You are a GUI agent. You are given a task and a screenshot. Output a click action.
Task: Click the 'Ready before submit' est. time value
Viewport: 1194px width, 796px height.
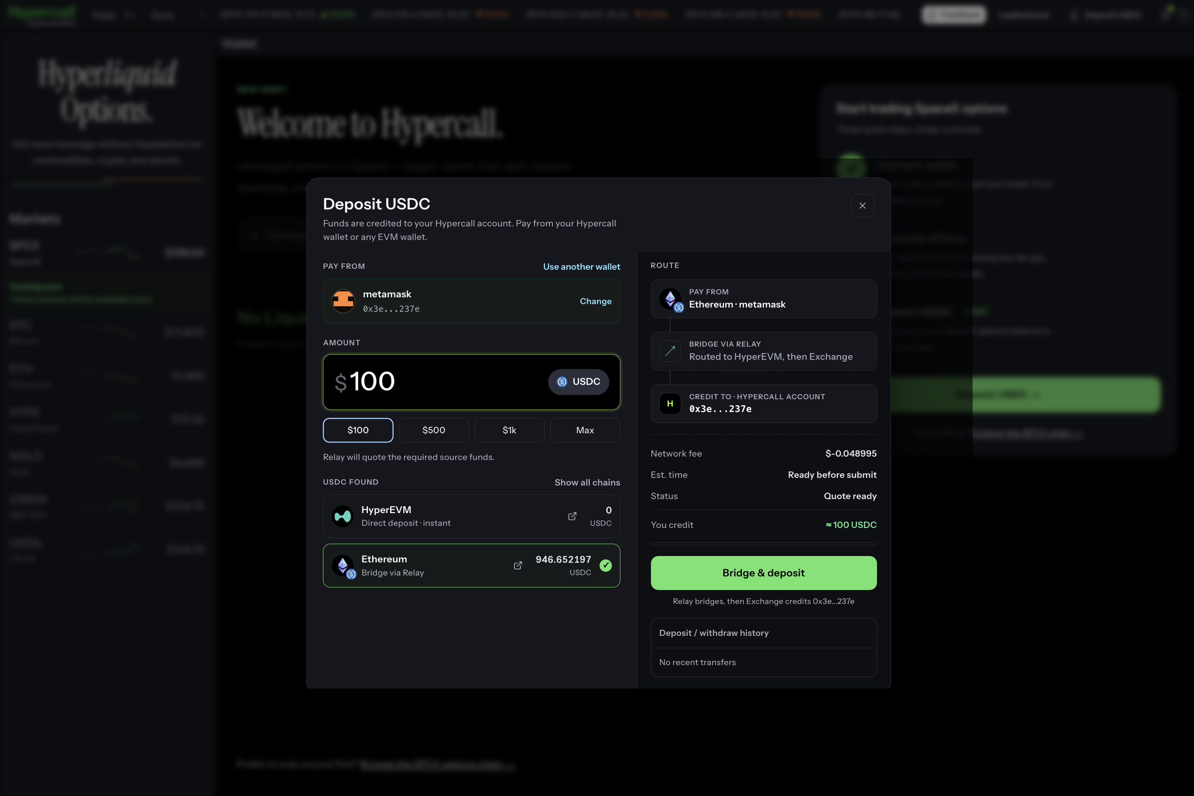(x=832, y=474)
